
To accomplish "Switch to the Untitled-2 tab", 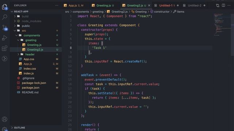I will coord(195,5).
